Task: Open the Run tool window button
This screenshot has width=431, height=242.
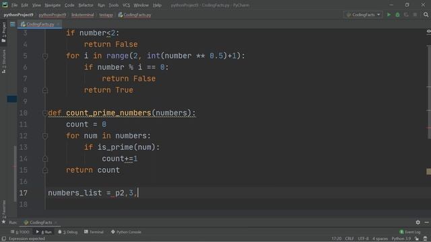Action: coord(44,232)
